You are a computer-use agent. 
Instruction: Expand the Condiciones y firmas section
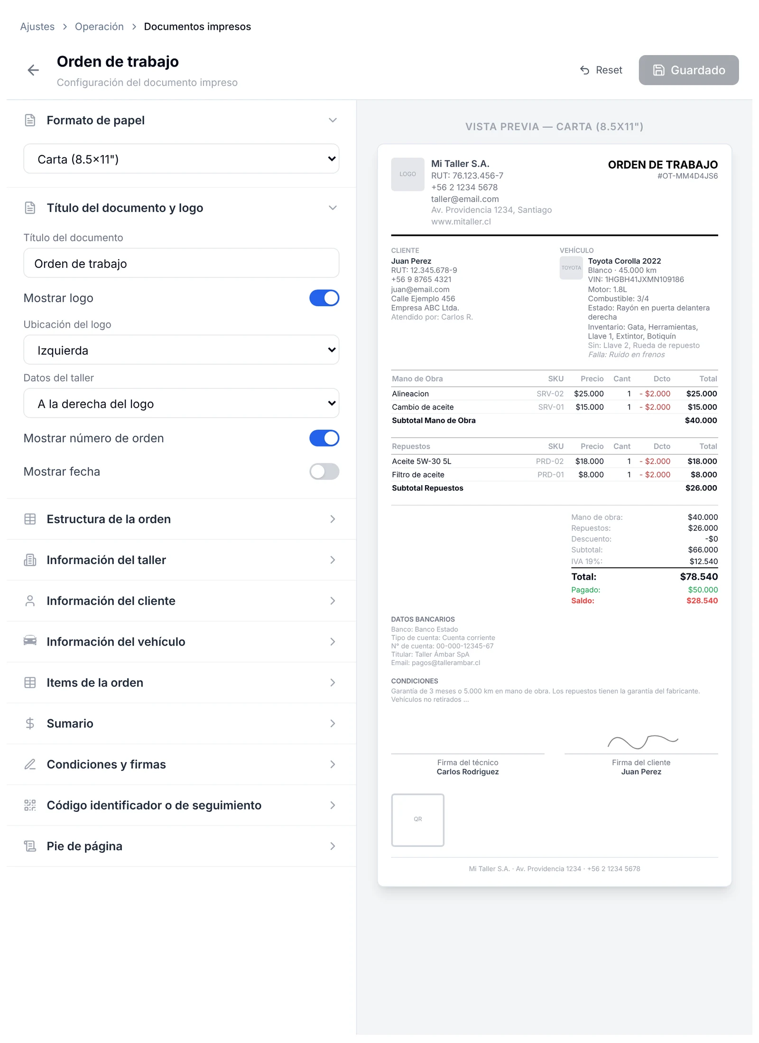181,764
